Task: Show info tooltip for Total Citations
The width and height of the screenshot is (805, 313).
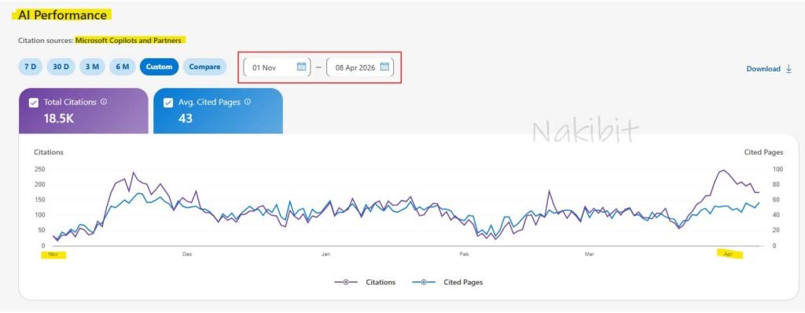Action: coord(104,102)
